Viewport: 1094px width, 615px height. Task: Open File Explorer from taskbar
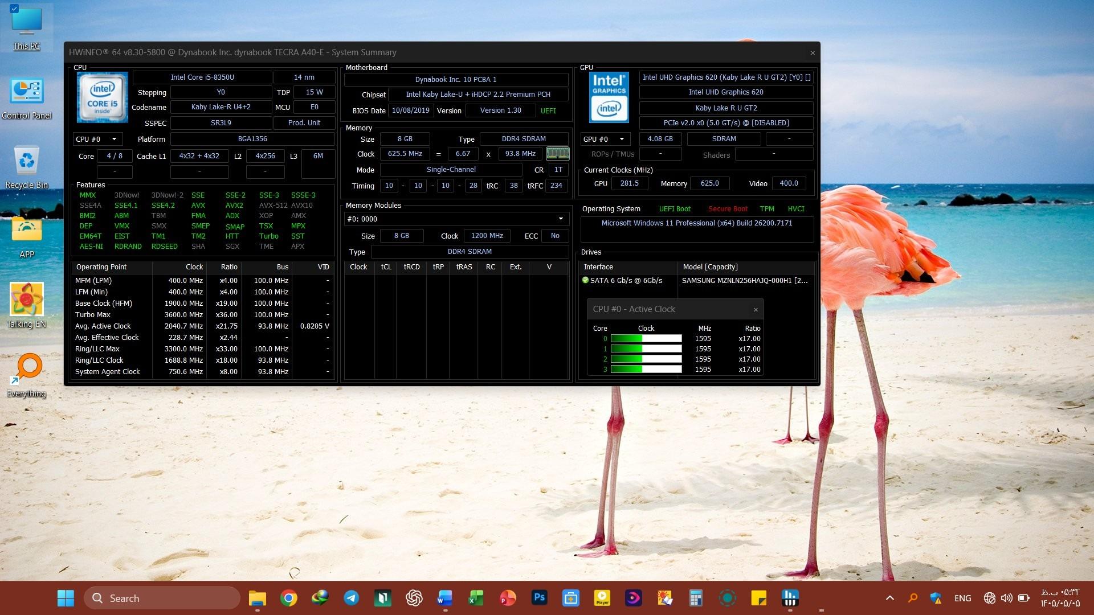pos(258,598)
